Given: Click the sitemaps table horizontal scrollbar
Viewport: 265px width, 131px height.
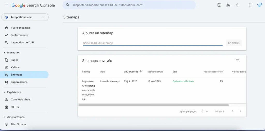Looking at the screenshot, I should [153, 105].
